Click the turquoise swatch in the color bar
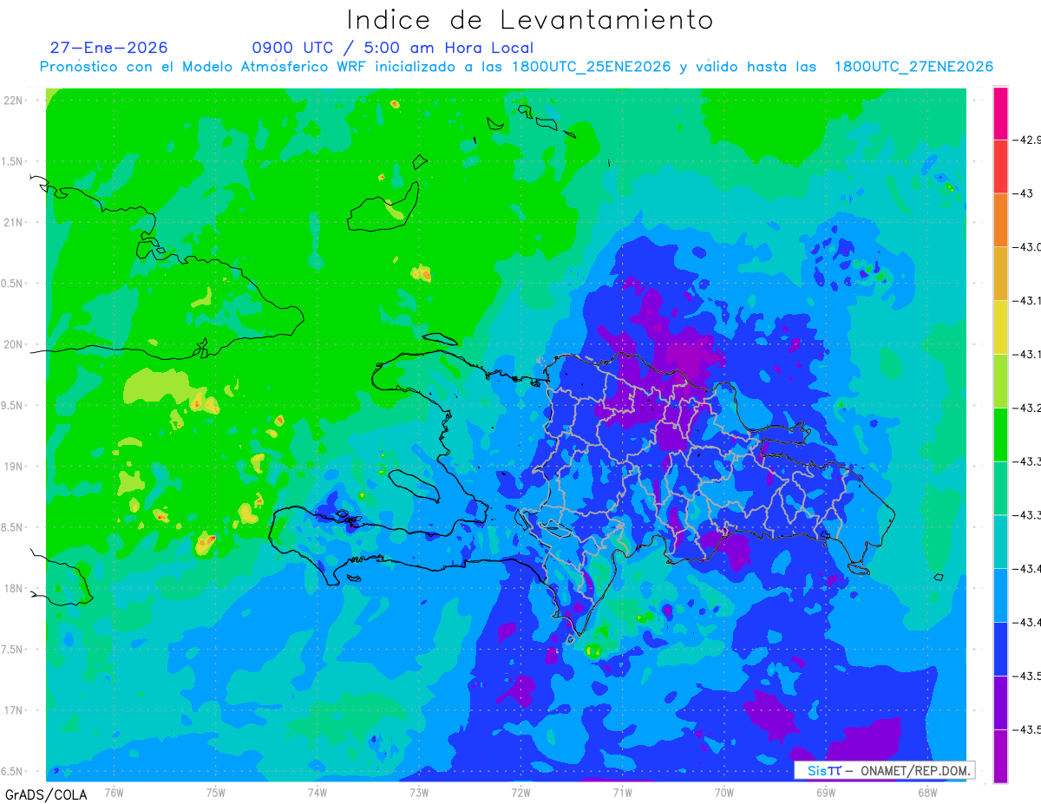Image resolution: width=1041 pixels, height=804 pixels. pos(1000,541)
